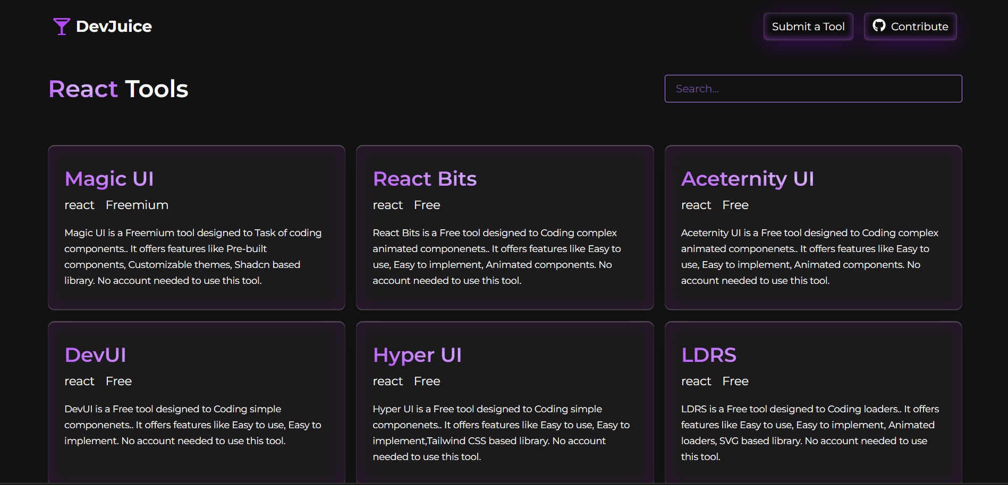
Task: Click the DevUI description paragraph
Action: tap(193, 425)
